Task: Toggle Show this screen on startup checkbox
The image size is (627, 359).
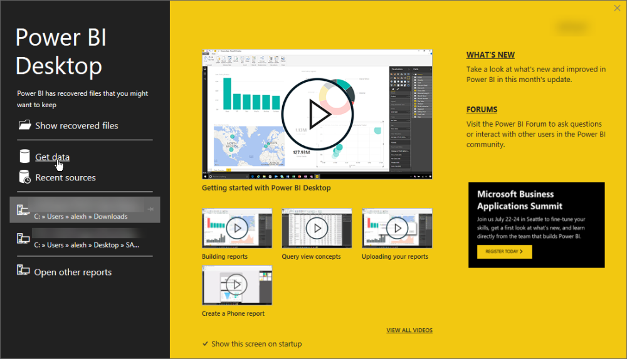Action: coord(205,344)
